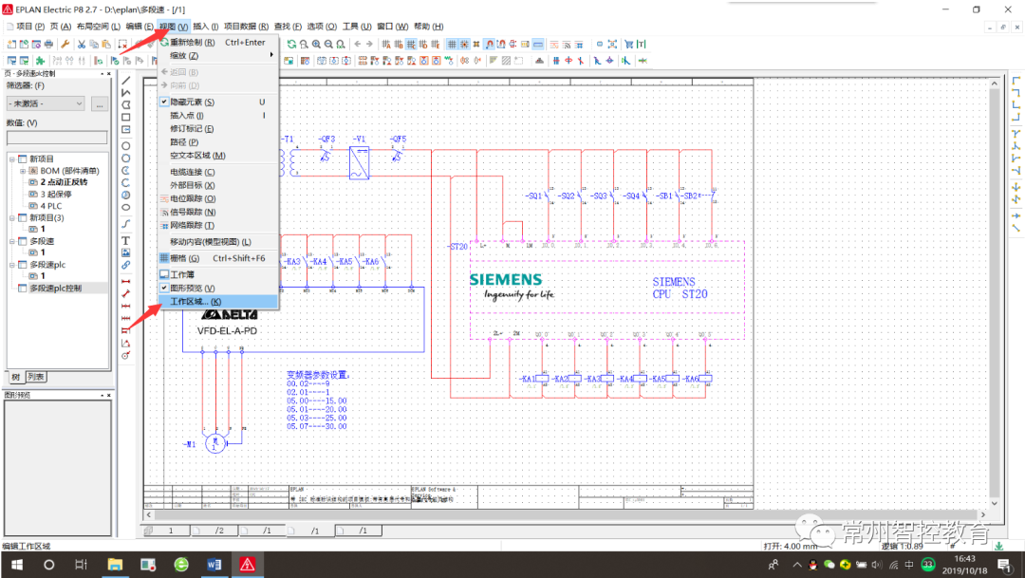Screen dimensions: 1025x578
Task: Select the polyline drawing tool
Action: pos(125,93)
